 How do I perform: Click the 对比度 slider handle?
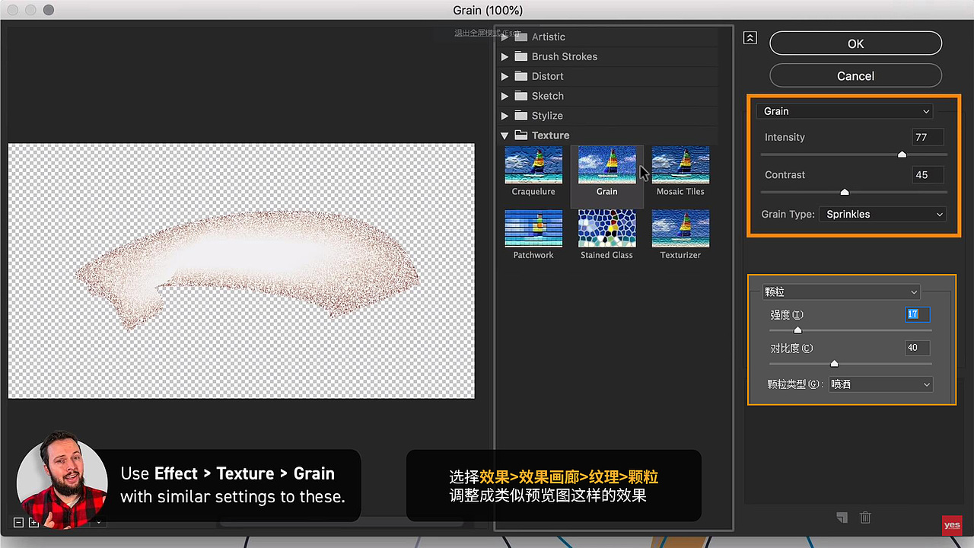(x=834, y=364)
